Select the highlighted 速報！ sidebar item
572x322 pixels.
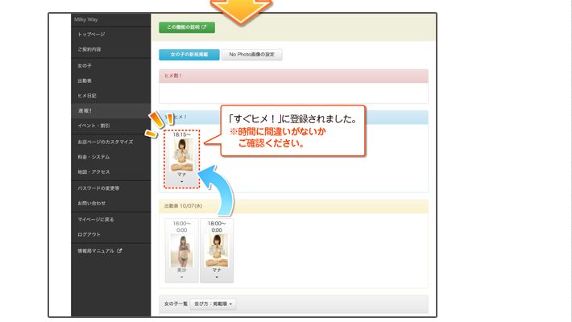pos(110,110)
